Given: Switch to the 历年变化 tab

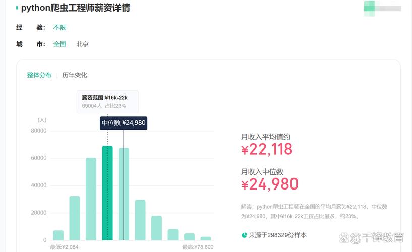Looking at the screenshot, I should point(74,75).
